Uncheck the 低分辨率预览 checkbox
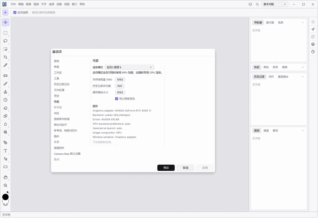The width and height of the screenshot is (318, 218). click(x=117, y=99)
